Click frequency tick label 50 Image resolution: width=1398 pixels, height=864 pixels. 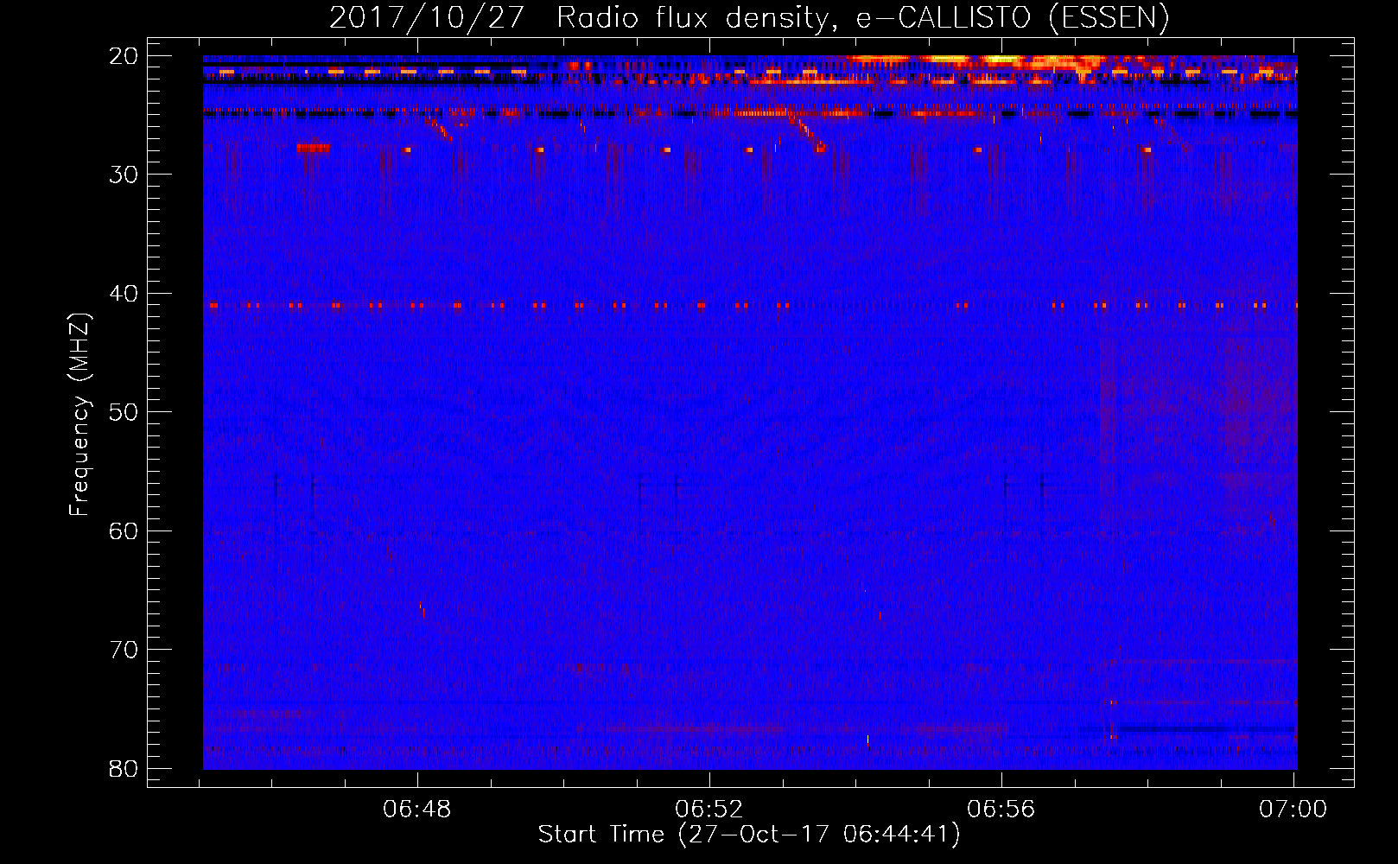click(x=124, y=412)
